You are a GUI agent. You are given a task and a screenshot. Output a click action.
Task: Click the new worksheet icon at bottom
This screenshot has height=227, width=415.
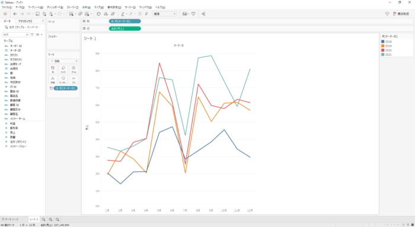pos(43,219)
